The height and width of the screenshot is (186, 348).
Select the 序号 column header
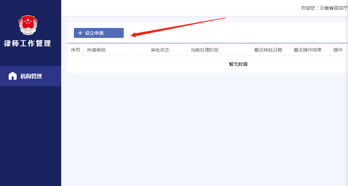click(75, 50)
